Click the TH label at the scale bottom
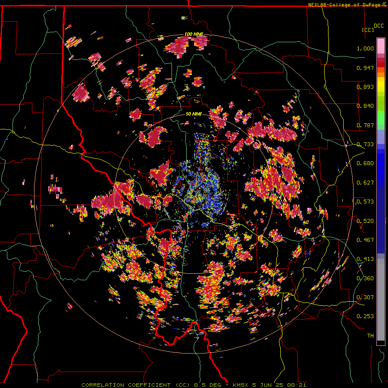The height and width of the screenshot is (388, 388). coord(370,335)
